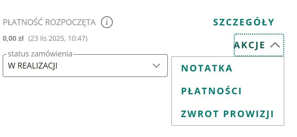The width and height of the screenshot is (297, 137).
Task: Click the 0,00 zł payment amount
Action: (x=13, y=38)
